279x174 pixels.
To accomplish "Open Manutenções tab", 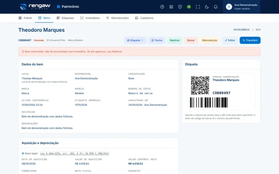I will 117,18.
